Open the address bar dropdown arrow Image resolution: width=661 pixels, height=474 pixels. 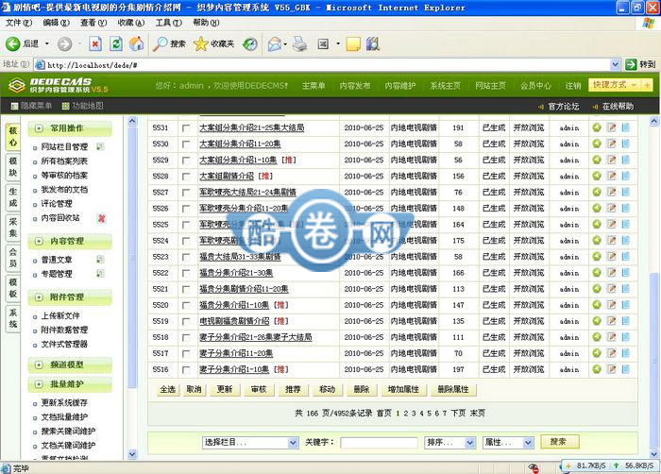click(x=615, y=64)
